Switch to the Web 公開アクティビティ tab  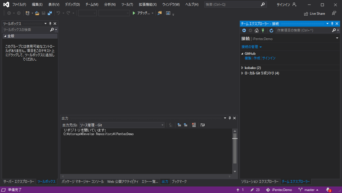tap(123, 181)
